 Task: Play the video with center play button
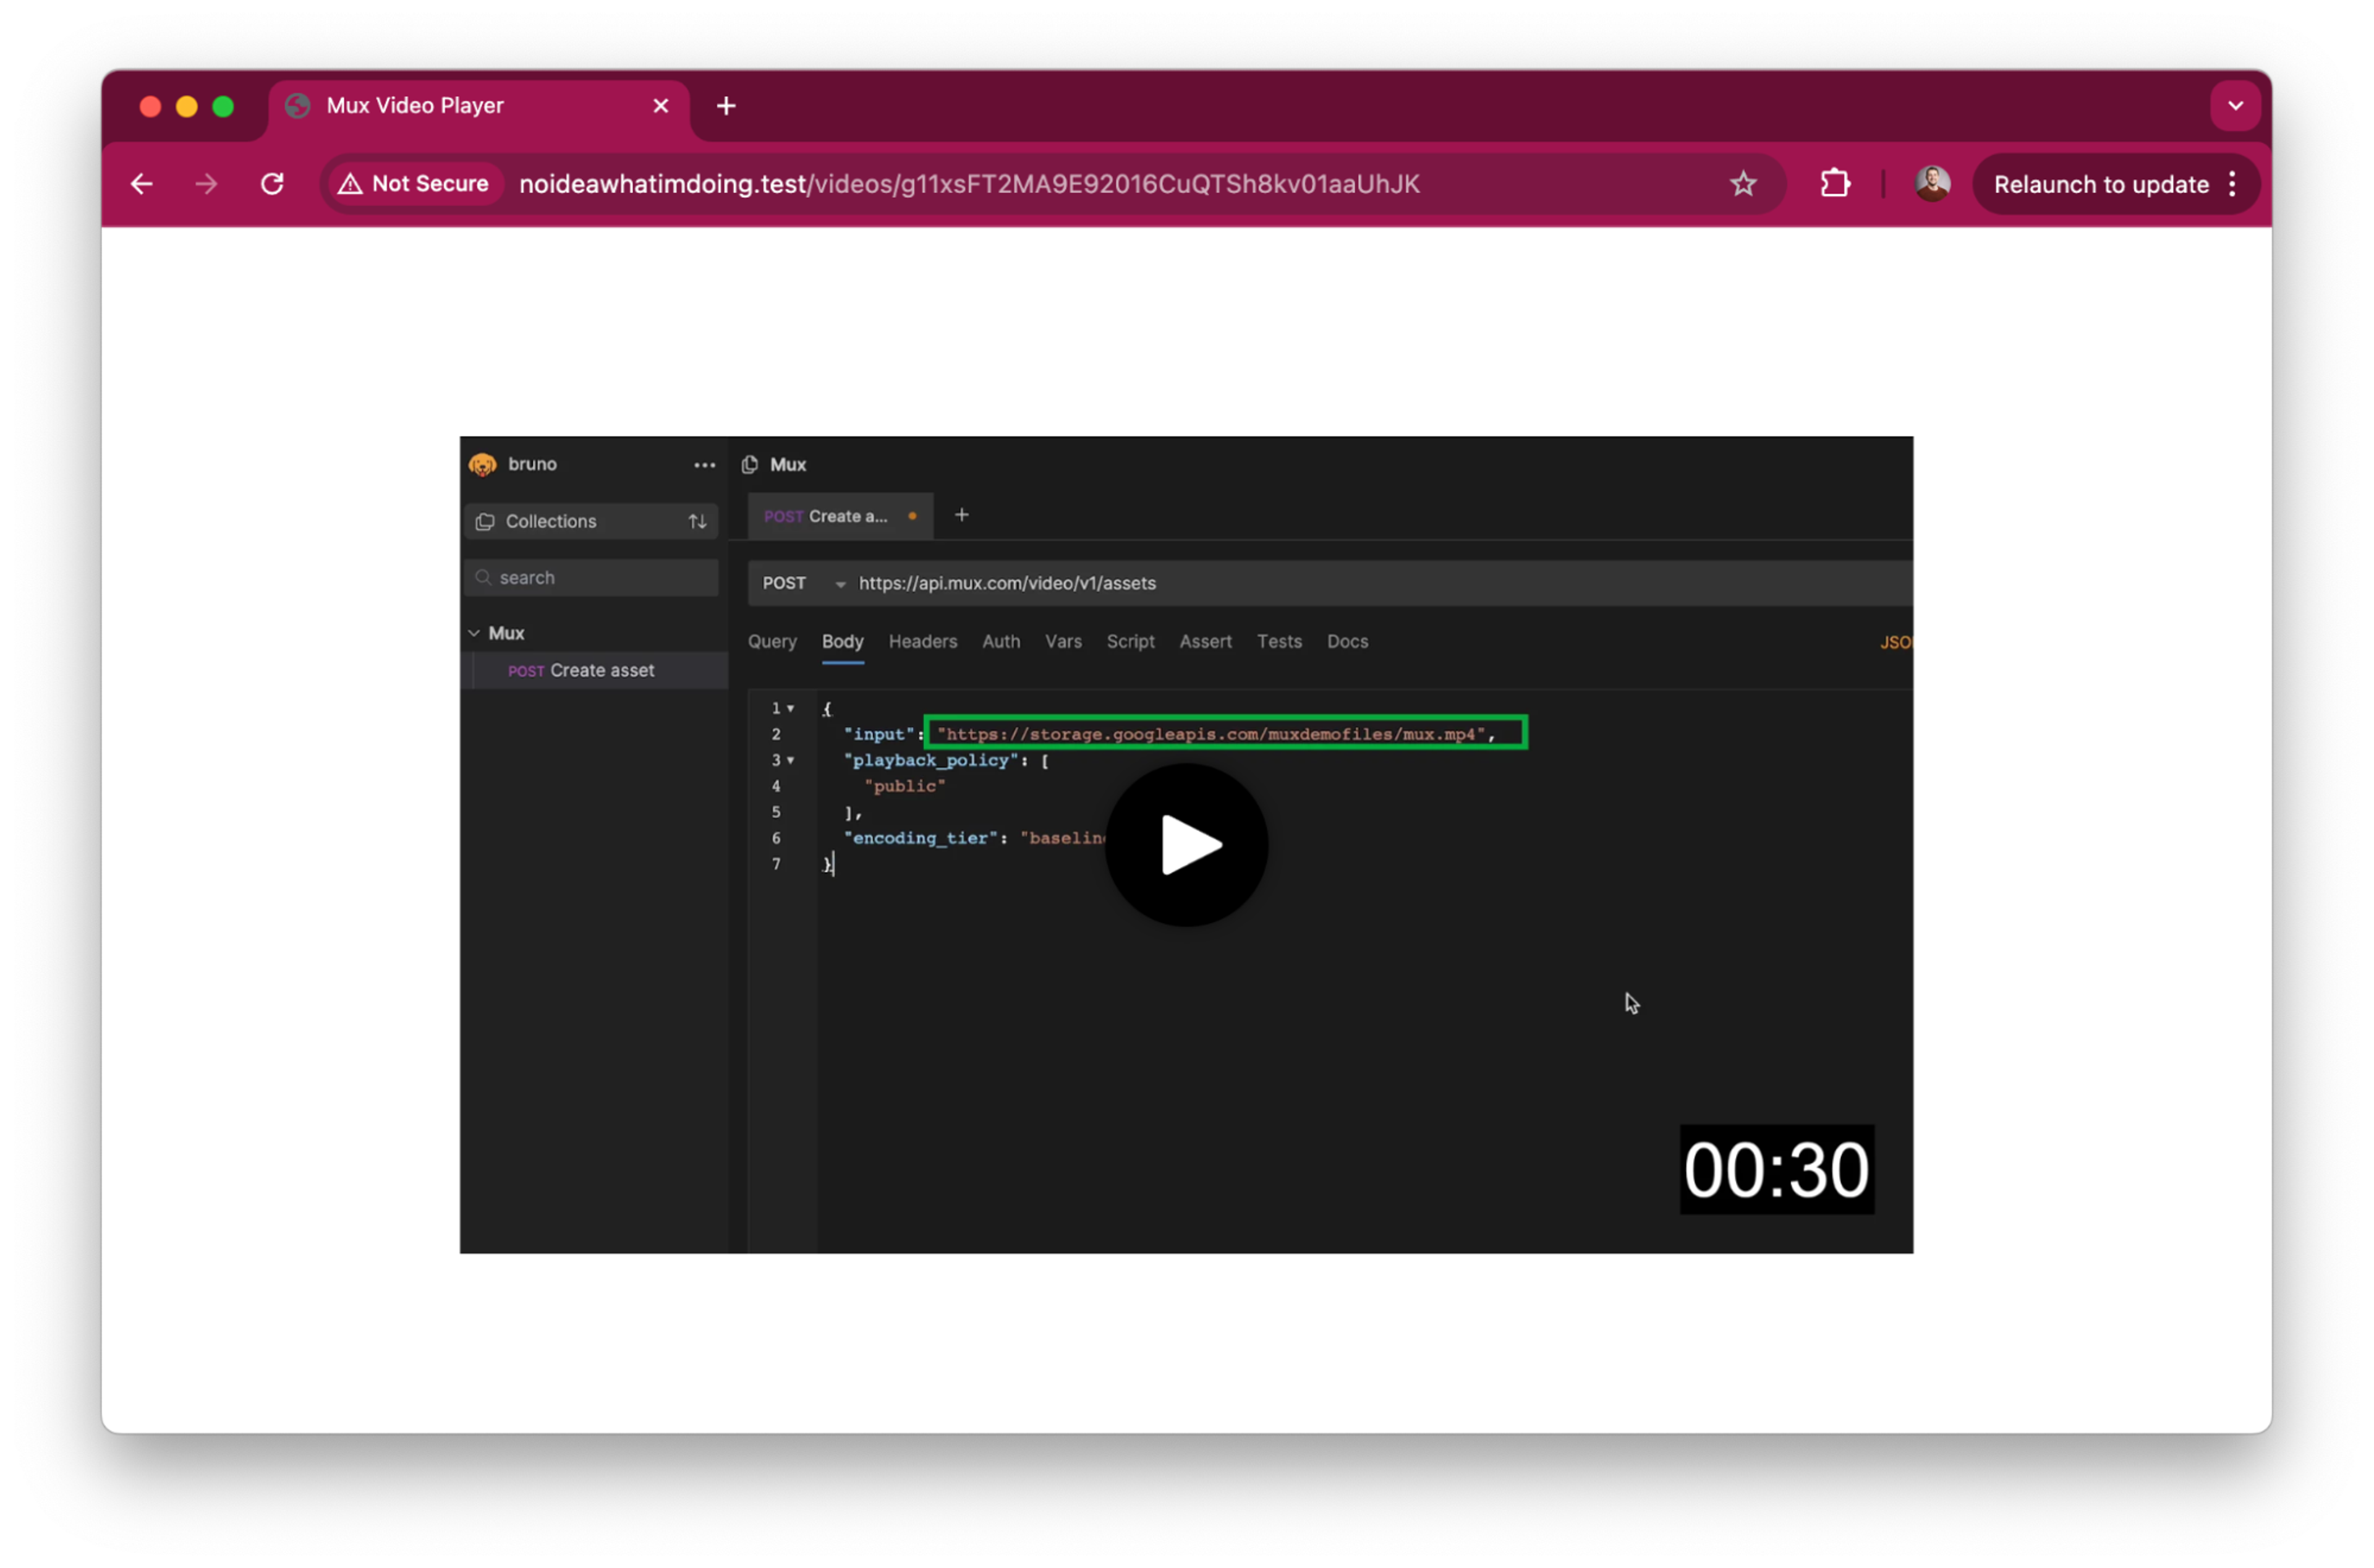[1186, 845]
